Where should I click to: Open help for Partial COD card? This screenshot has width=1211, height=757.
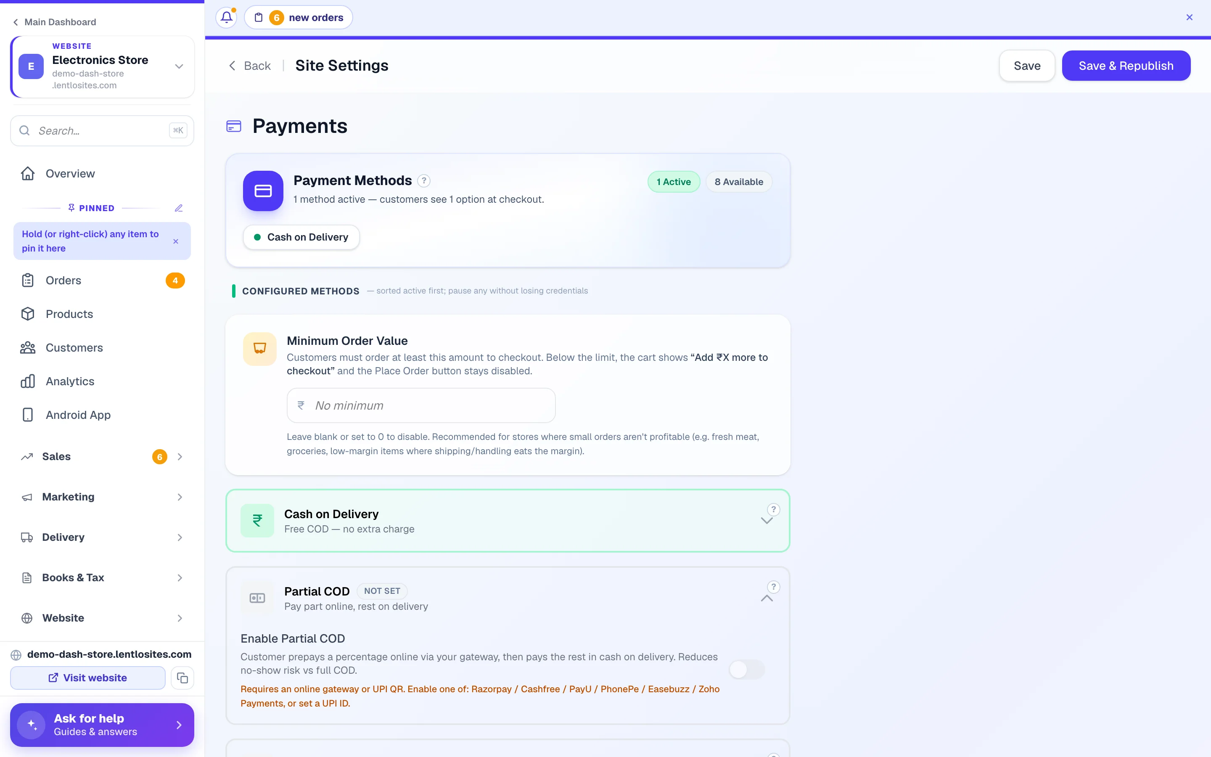click(x=774, y=587)
